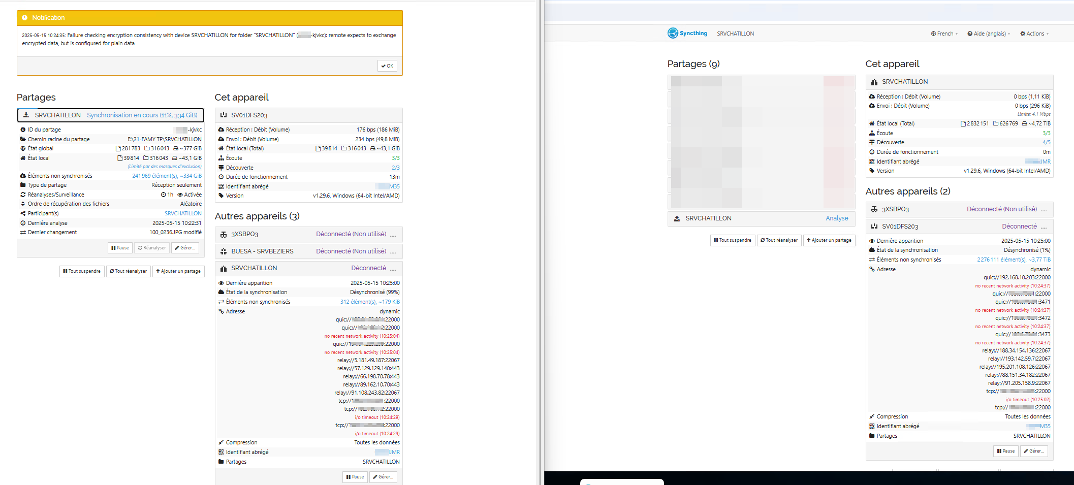Image resolution: width=1074 pixels, height=485 pixels.
Task: Click the Notification warning icon
Action: (x=24, y=17)
